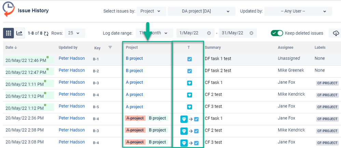The image size is (341, 148).
Task: Click the B-5 issue key
Action: [96, 107]
